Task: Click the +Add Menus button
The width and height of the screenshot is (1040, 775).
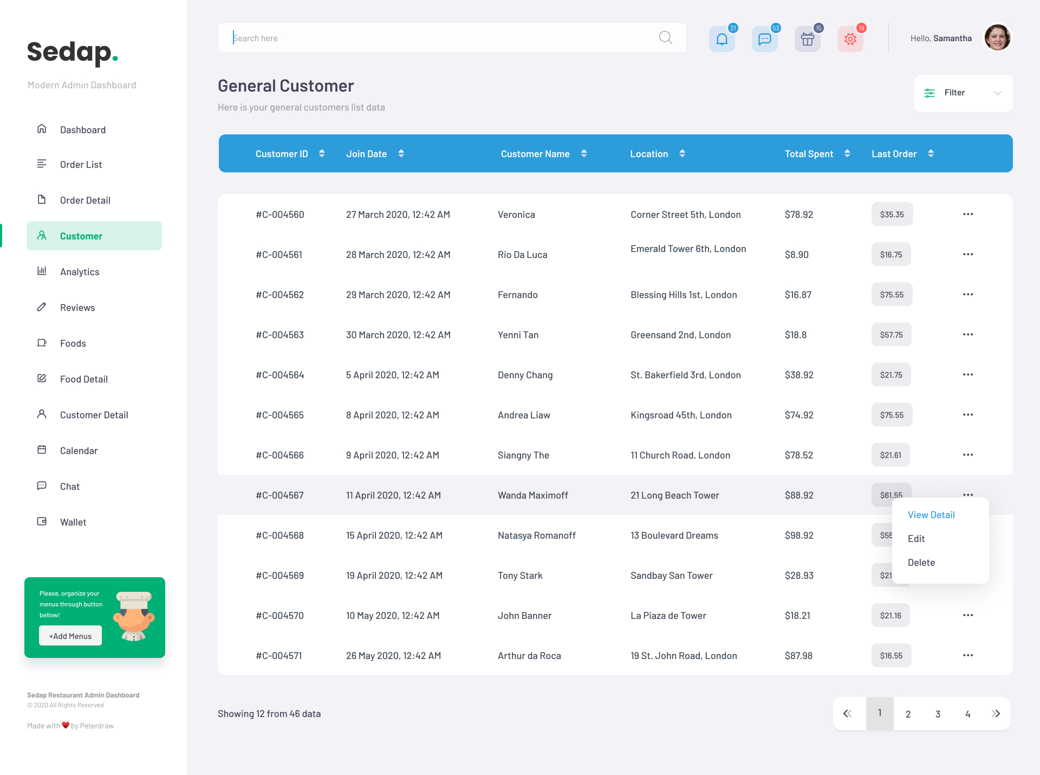Action: coord(70,635)
